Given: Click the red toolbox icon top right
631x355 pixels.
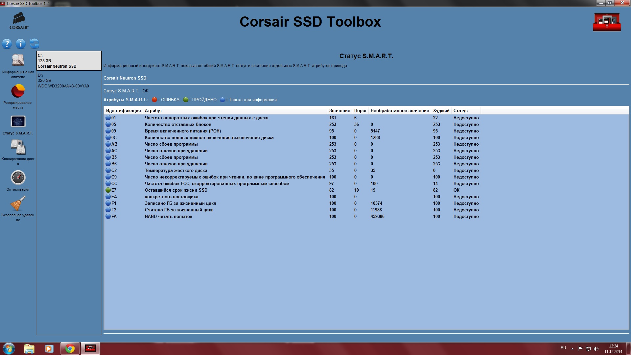Looking at the screenshot, I should (607, 22).
